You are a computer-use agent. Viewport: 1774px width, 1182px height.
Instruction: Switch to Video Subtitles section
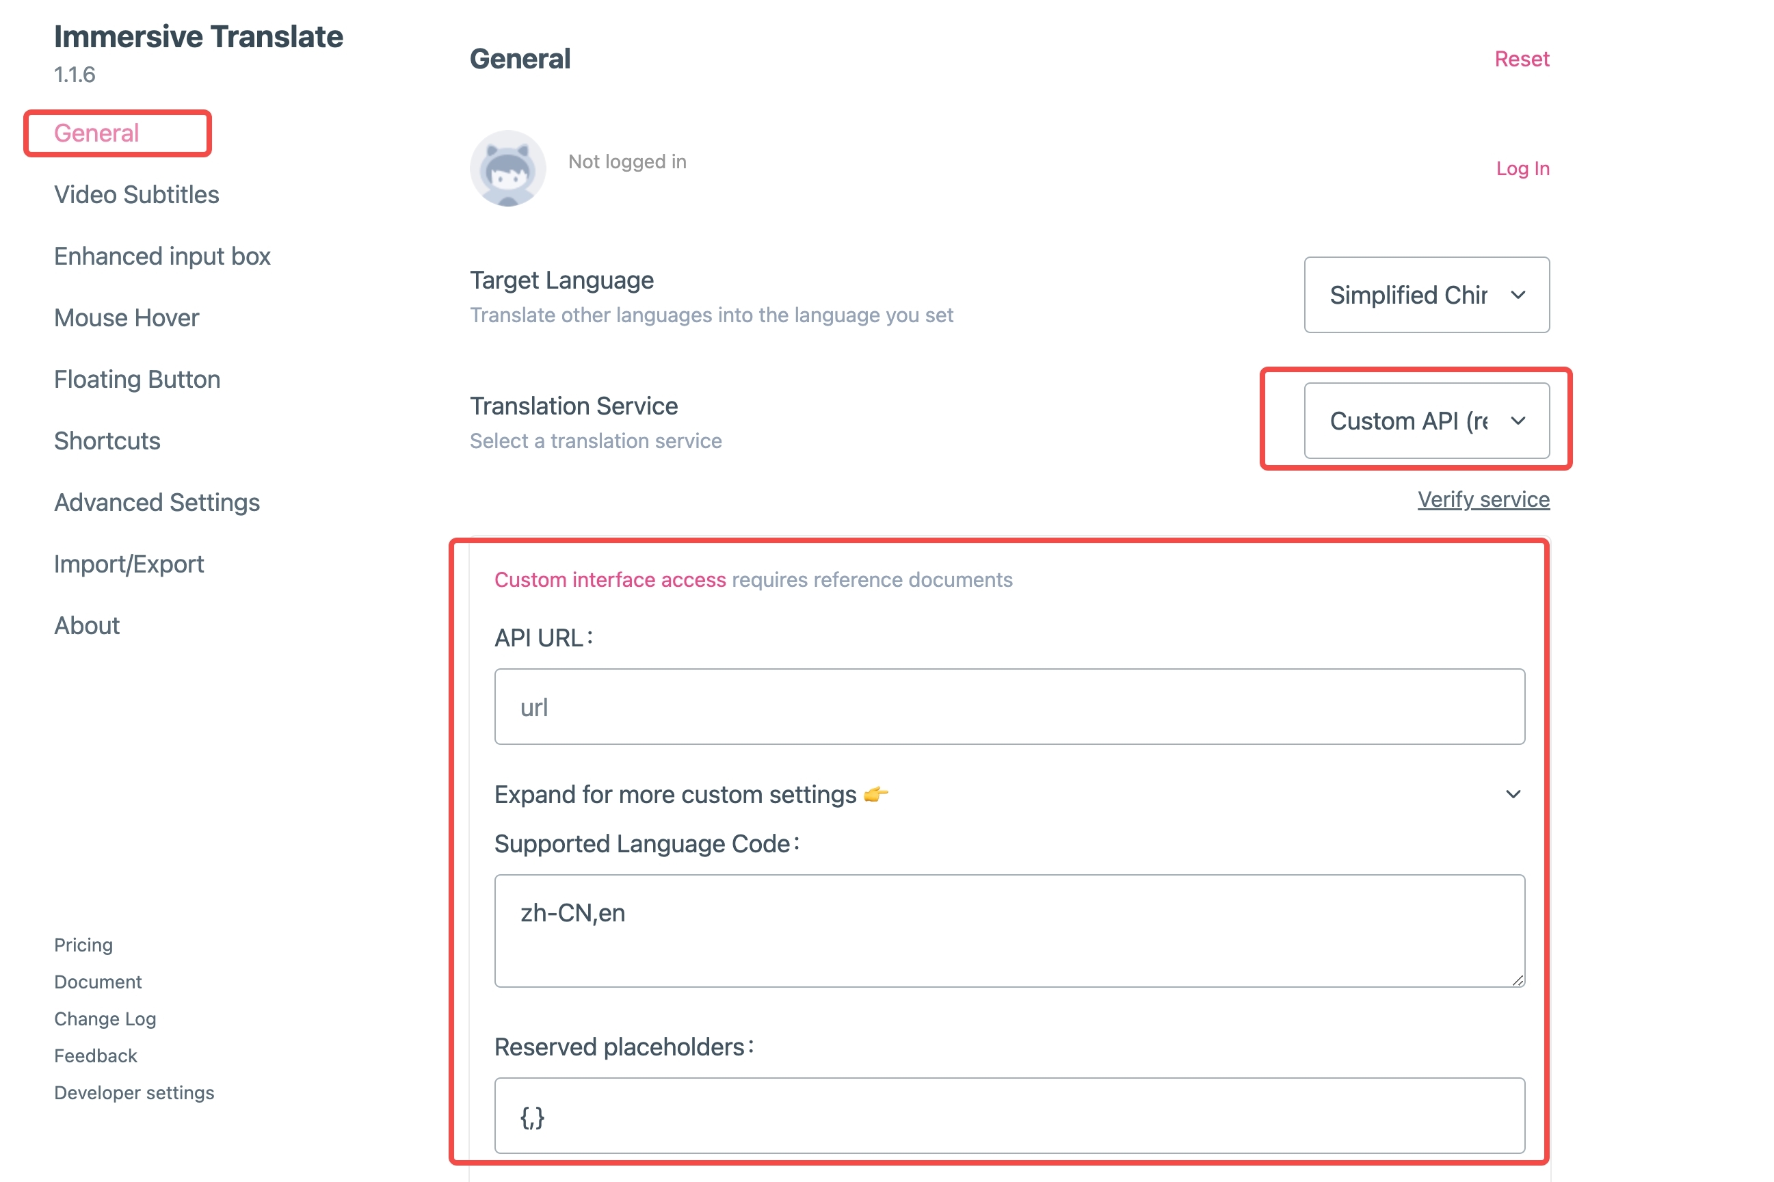pyautogui.click(x=136, y=194)
